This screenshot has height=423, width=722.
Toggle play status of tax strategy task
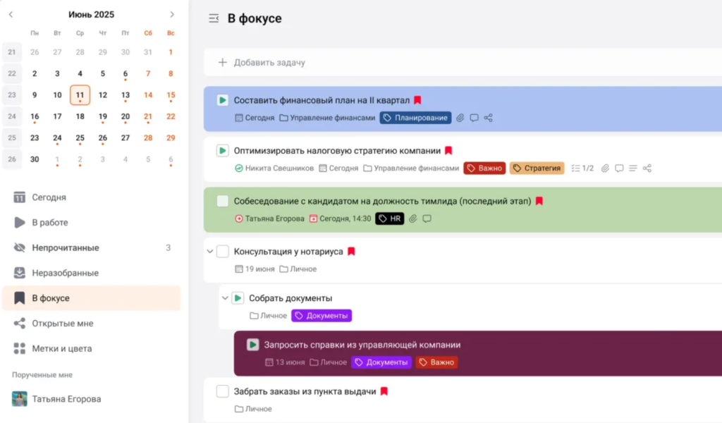222,150
